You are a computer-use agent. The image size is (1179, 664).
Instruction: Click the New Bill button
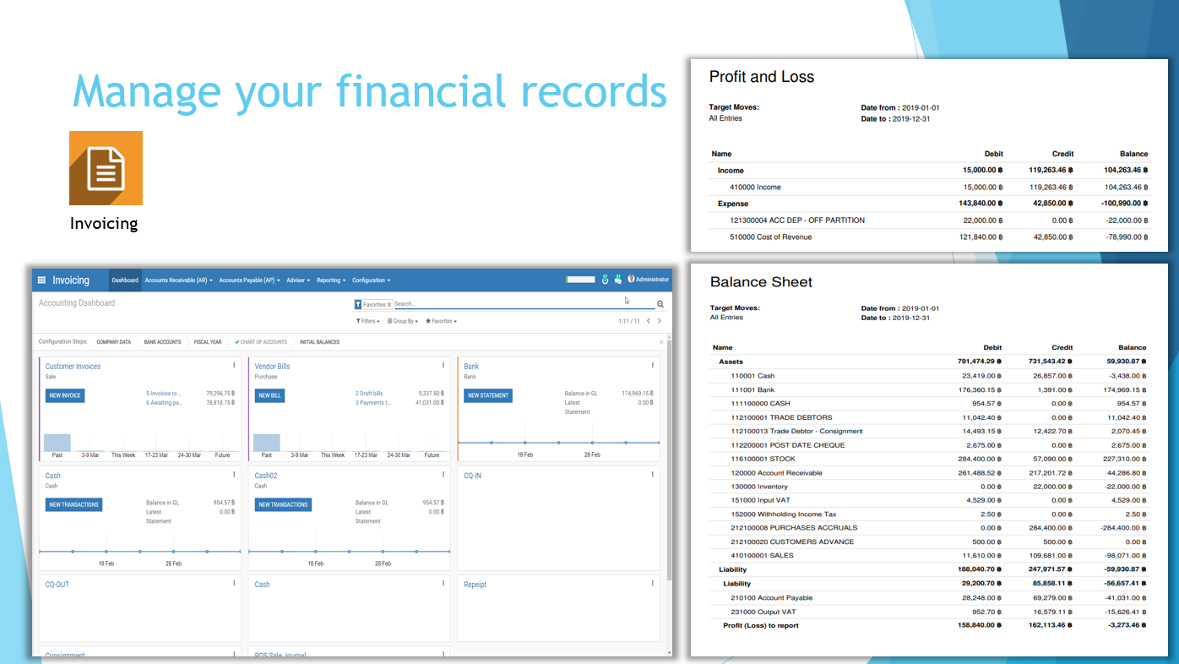click(269, 395)
